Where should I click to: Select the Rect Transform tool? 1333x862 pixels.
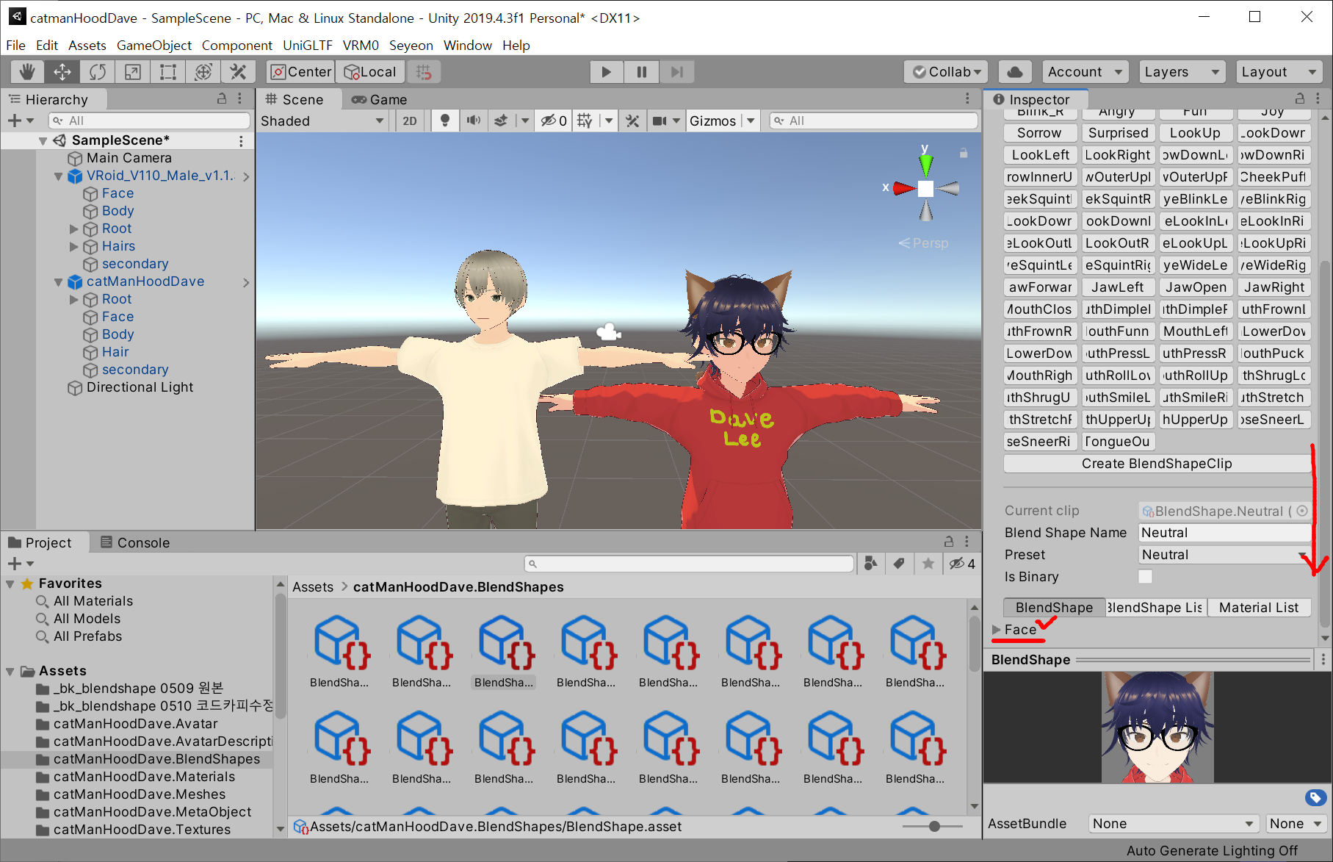point(167,72)
